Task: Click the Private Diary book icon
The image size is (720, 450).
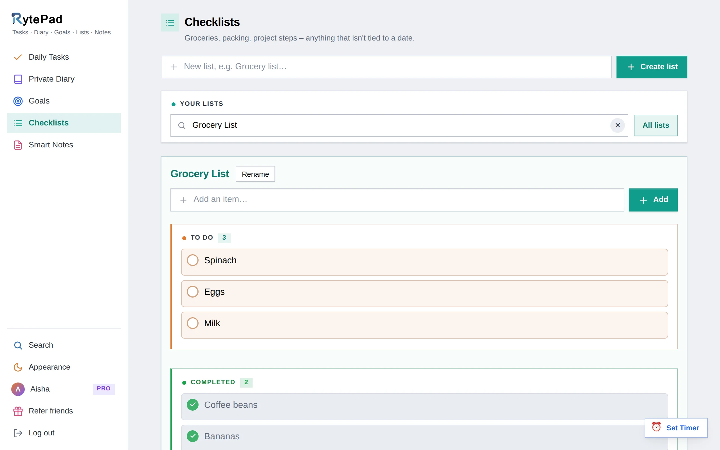Action: (x=18, y=79)
